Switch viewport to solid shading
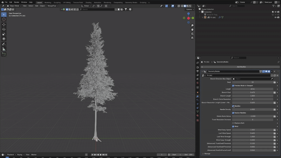Image resolution: width=281 pixels, height=158 pixels. tap(185, 6)
